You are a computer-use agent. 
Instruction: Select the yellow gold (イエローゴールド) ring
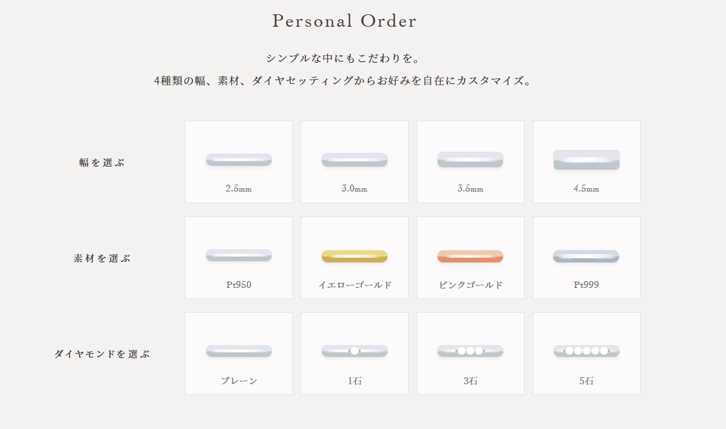coord(354,258)
